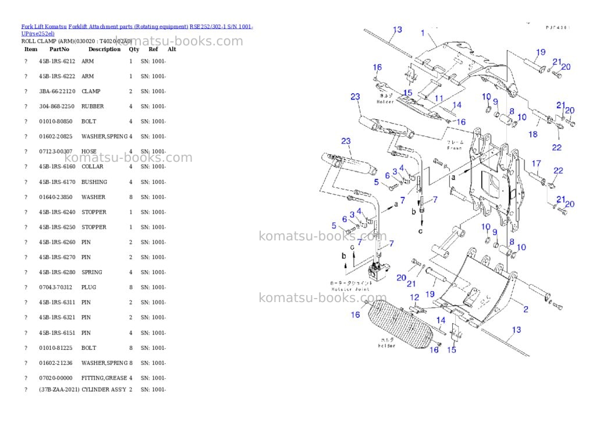Select part number 01010-80850
596x422 pixels.
pos(55,122)
